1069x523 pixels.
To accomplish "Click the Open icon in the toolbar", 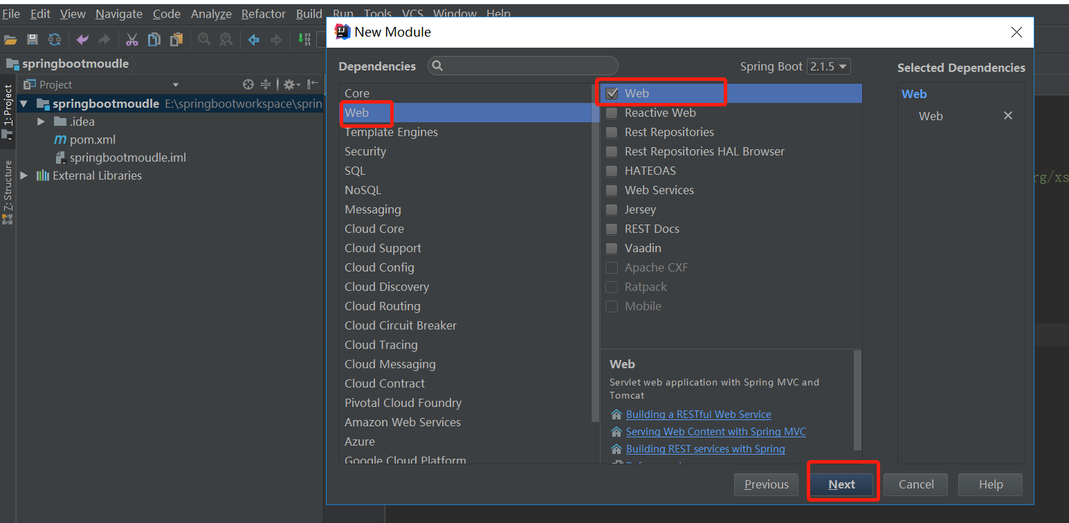I will point(10,39).
